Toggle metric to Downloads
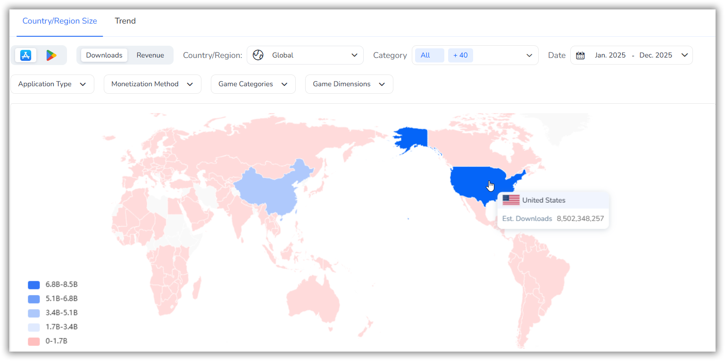This screenshot has width=725, height=361. 104,55
